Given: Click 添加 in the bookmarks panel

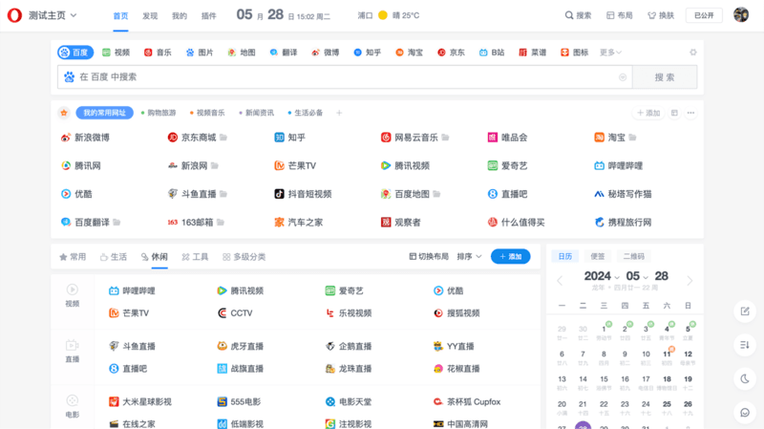Looking at the screenshot, I should pos(648,113).
